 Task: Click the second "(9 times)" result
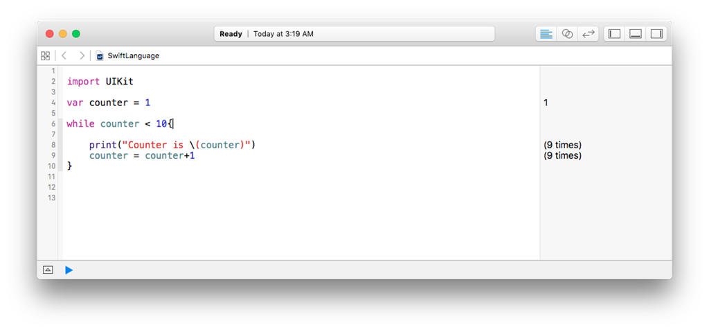[562, 156]
